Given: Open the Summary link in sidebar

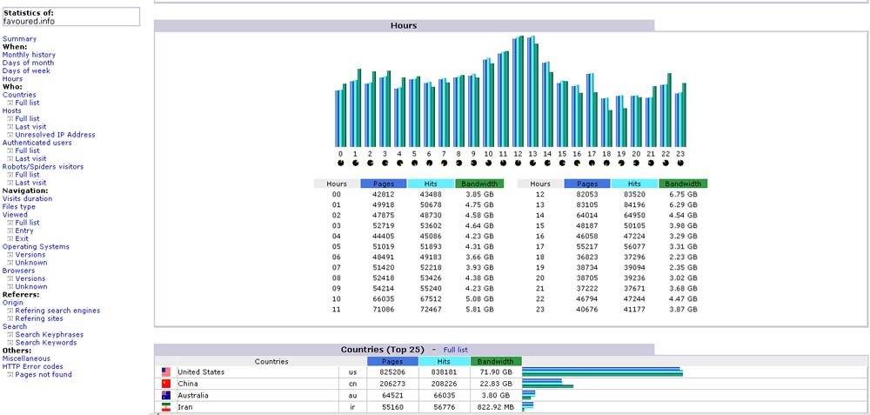Looking at the screenshot, I should (19, 39).
